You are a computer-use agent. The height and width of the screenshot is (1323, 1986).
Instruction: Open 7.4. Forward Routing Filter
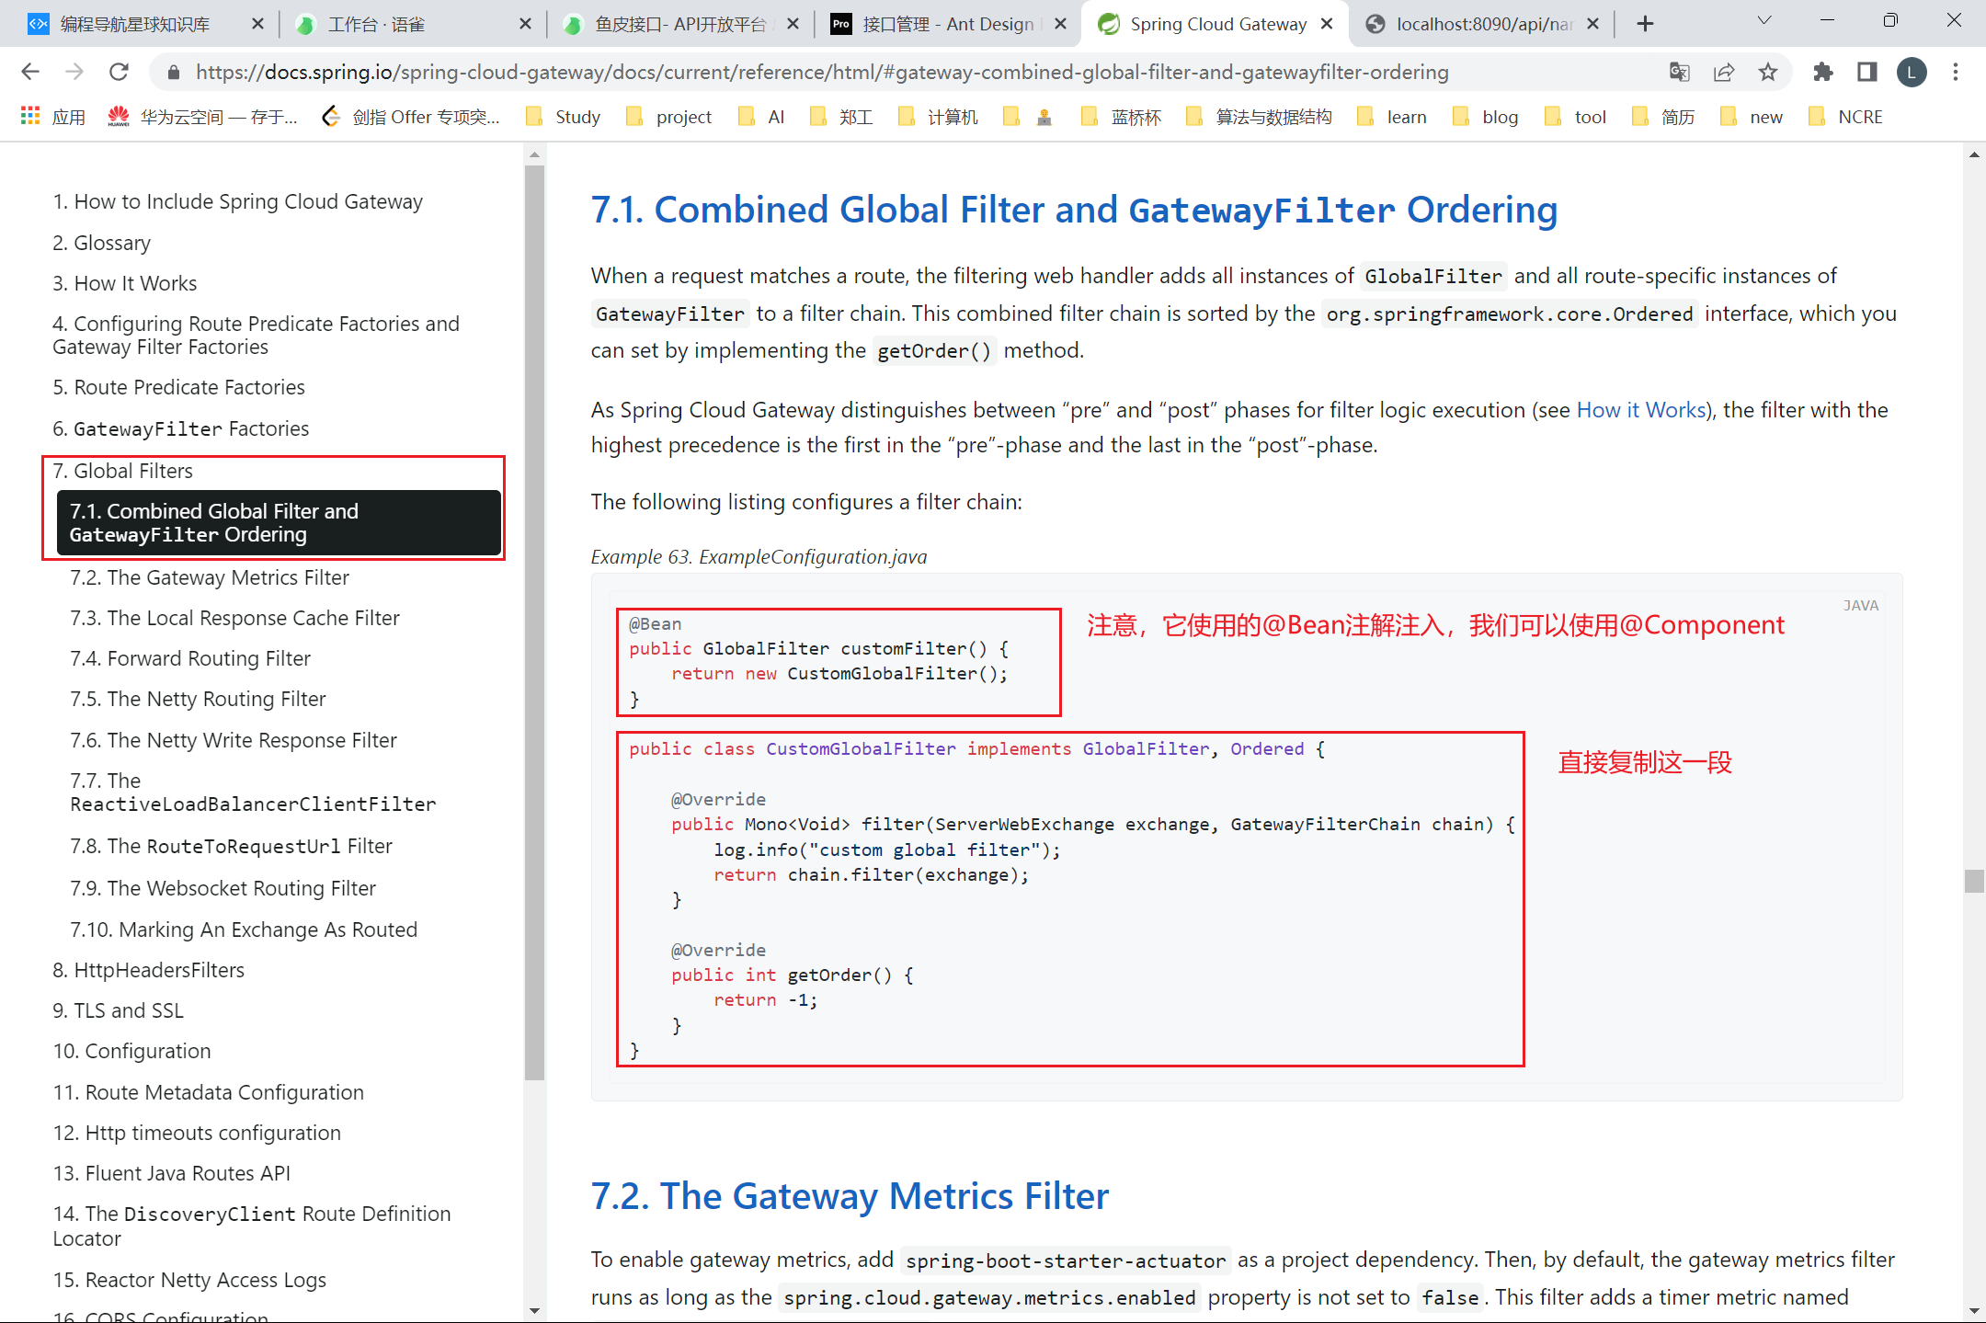pos(190,658)
